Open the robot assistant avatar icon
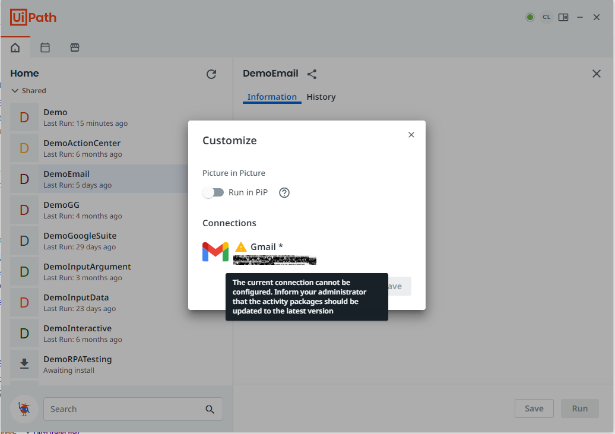Screen dimensions: 615x434 pos(24,409)
